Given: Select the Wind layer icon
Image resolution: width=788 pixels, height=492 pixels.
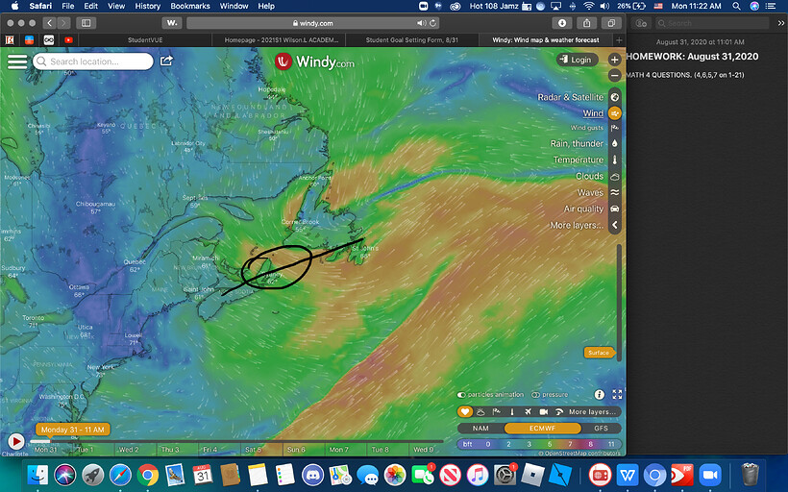Looking at the screenshot, I should pos(615,113).
